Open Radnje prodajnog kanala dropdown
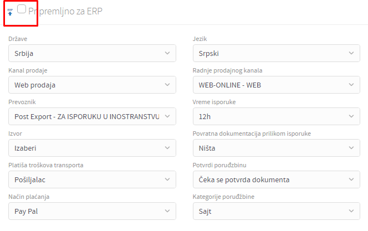Image resolution: width=368 pixels, height=231 pixels. 276,85
